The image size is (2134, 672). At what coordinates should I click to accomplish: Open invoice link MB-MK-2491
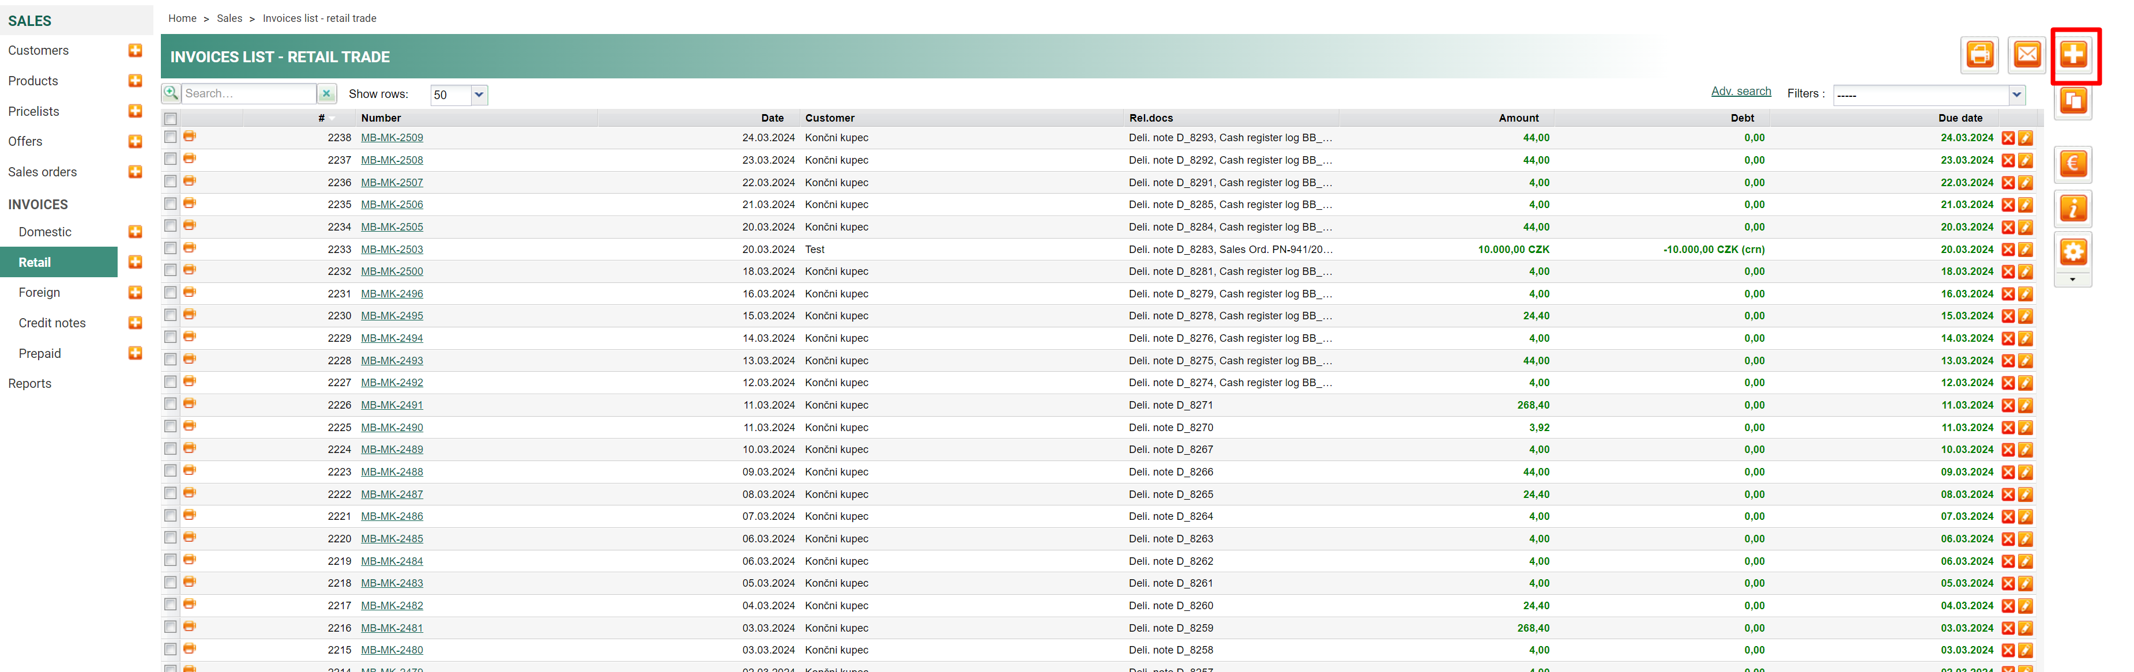[392, 406]
